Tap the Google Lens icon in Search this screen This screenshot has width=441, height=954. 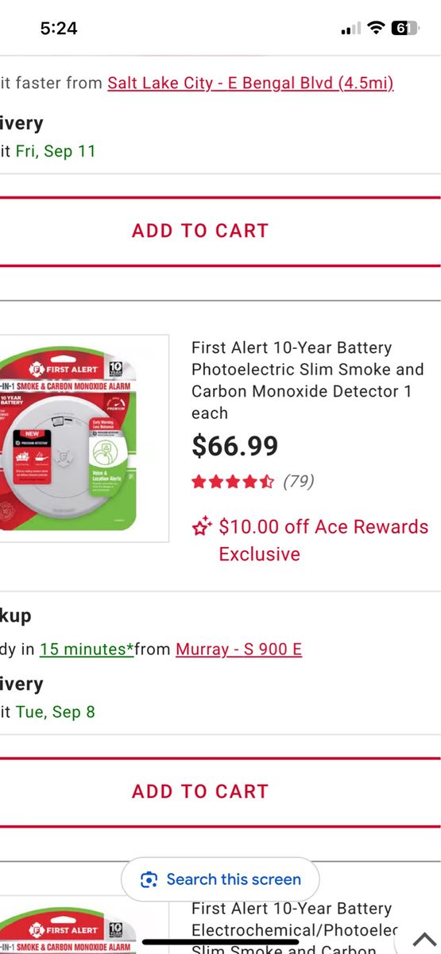click(x=149, y=879)
